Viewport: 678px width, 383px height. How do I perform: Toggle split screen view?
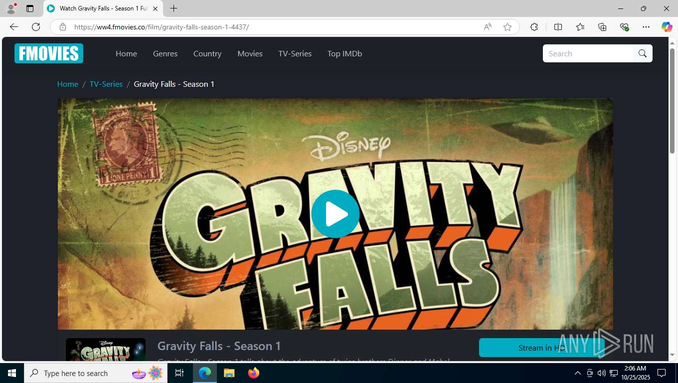[x=558, y=27]
